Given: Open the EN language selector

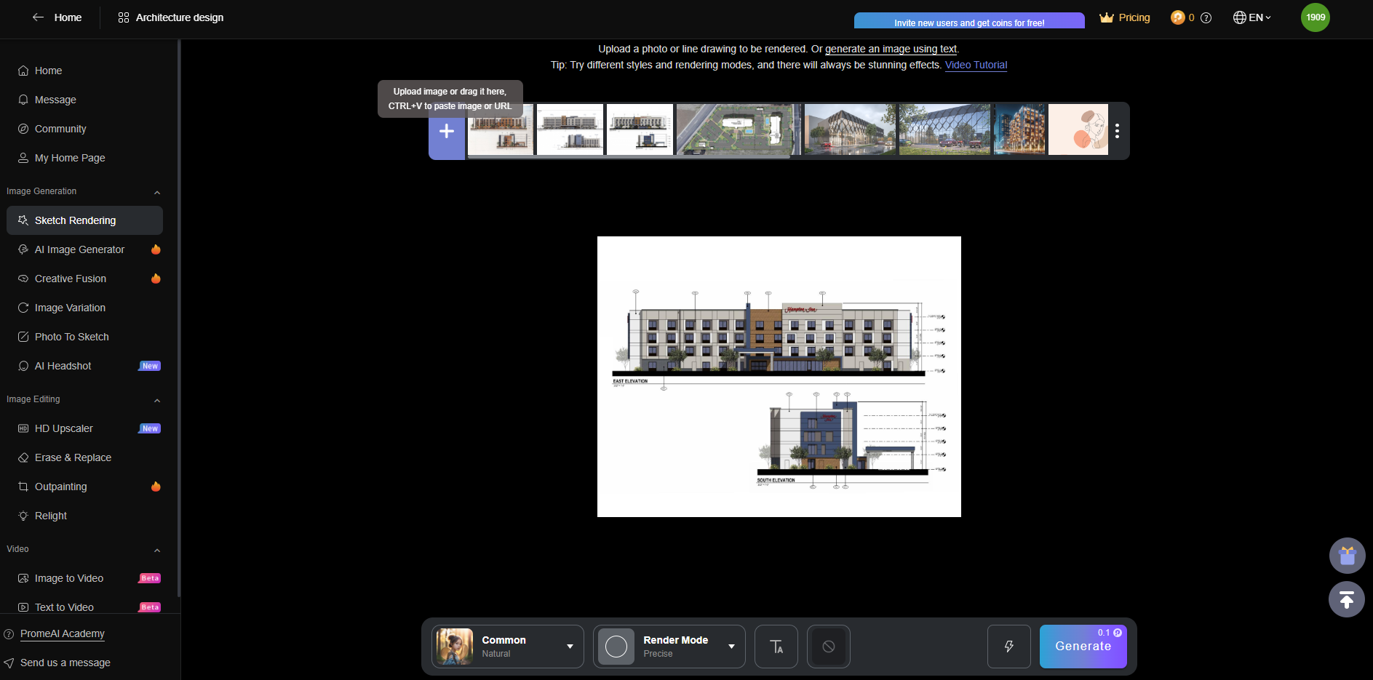Looking at the screenshot, I should pos(1251,17).
